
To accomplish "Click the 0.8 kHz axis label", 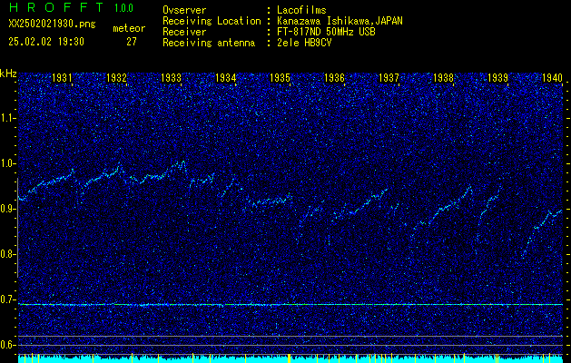I will (7, 254).
